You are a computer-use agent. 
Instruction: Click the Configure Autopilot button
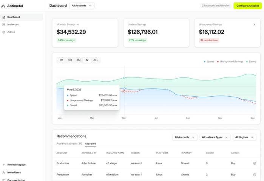tap(247, 6)
